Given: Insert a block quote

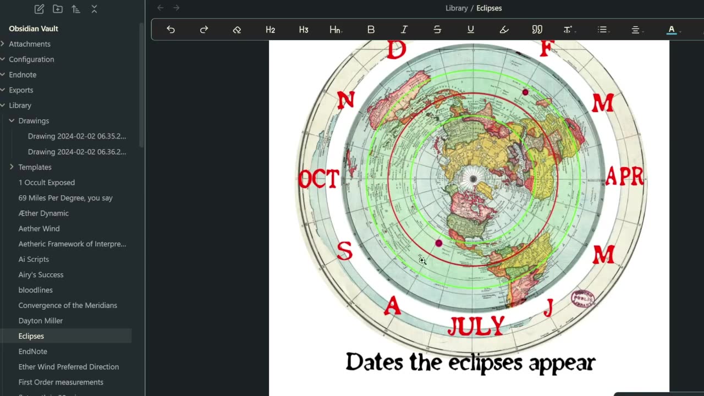Looking at the screenshot, I should click(537, 30).
